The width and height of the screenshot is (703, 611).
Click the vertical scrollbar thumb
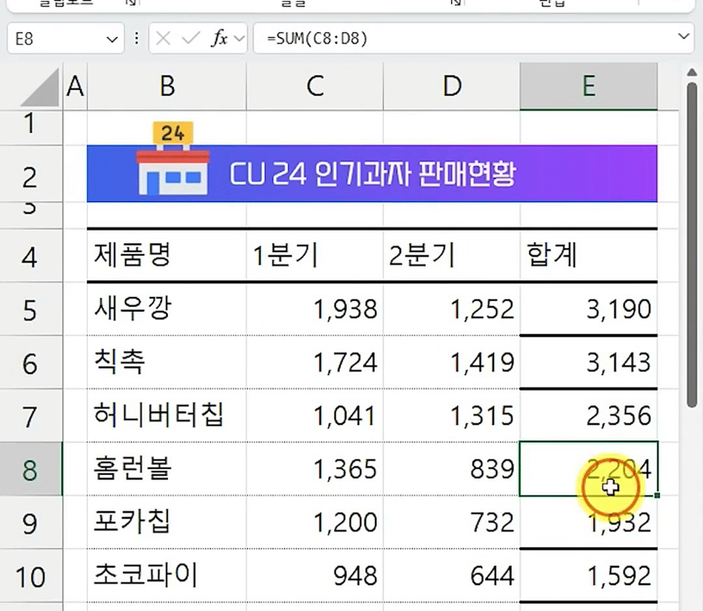692,244
